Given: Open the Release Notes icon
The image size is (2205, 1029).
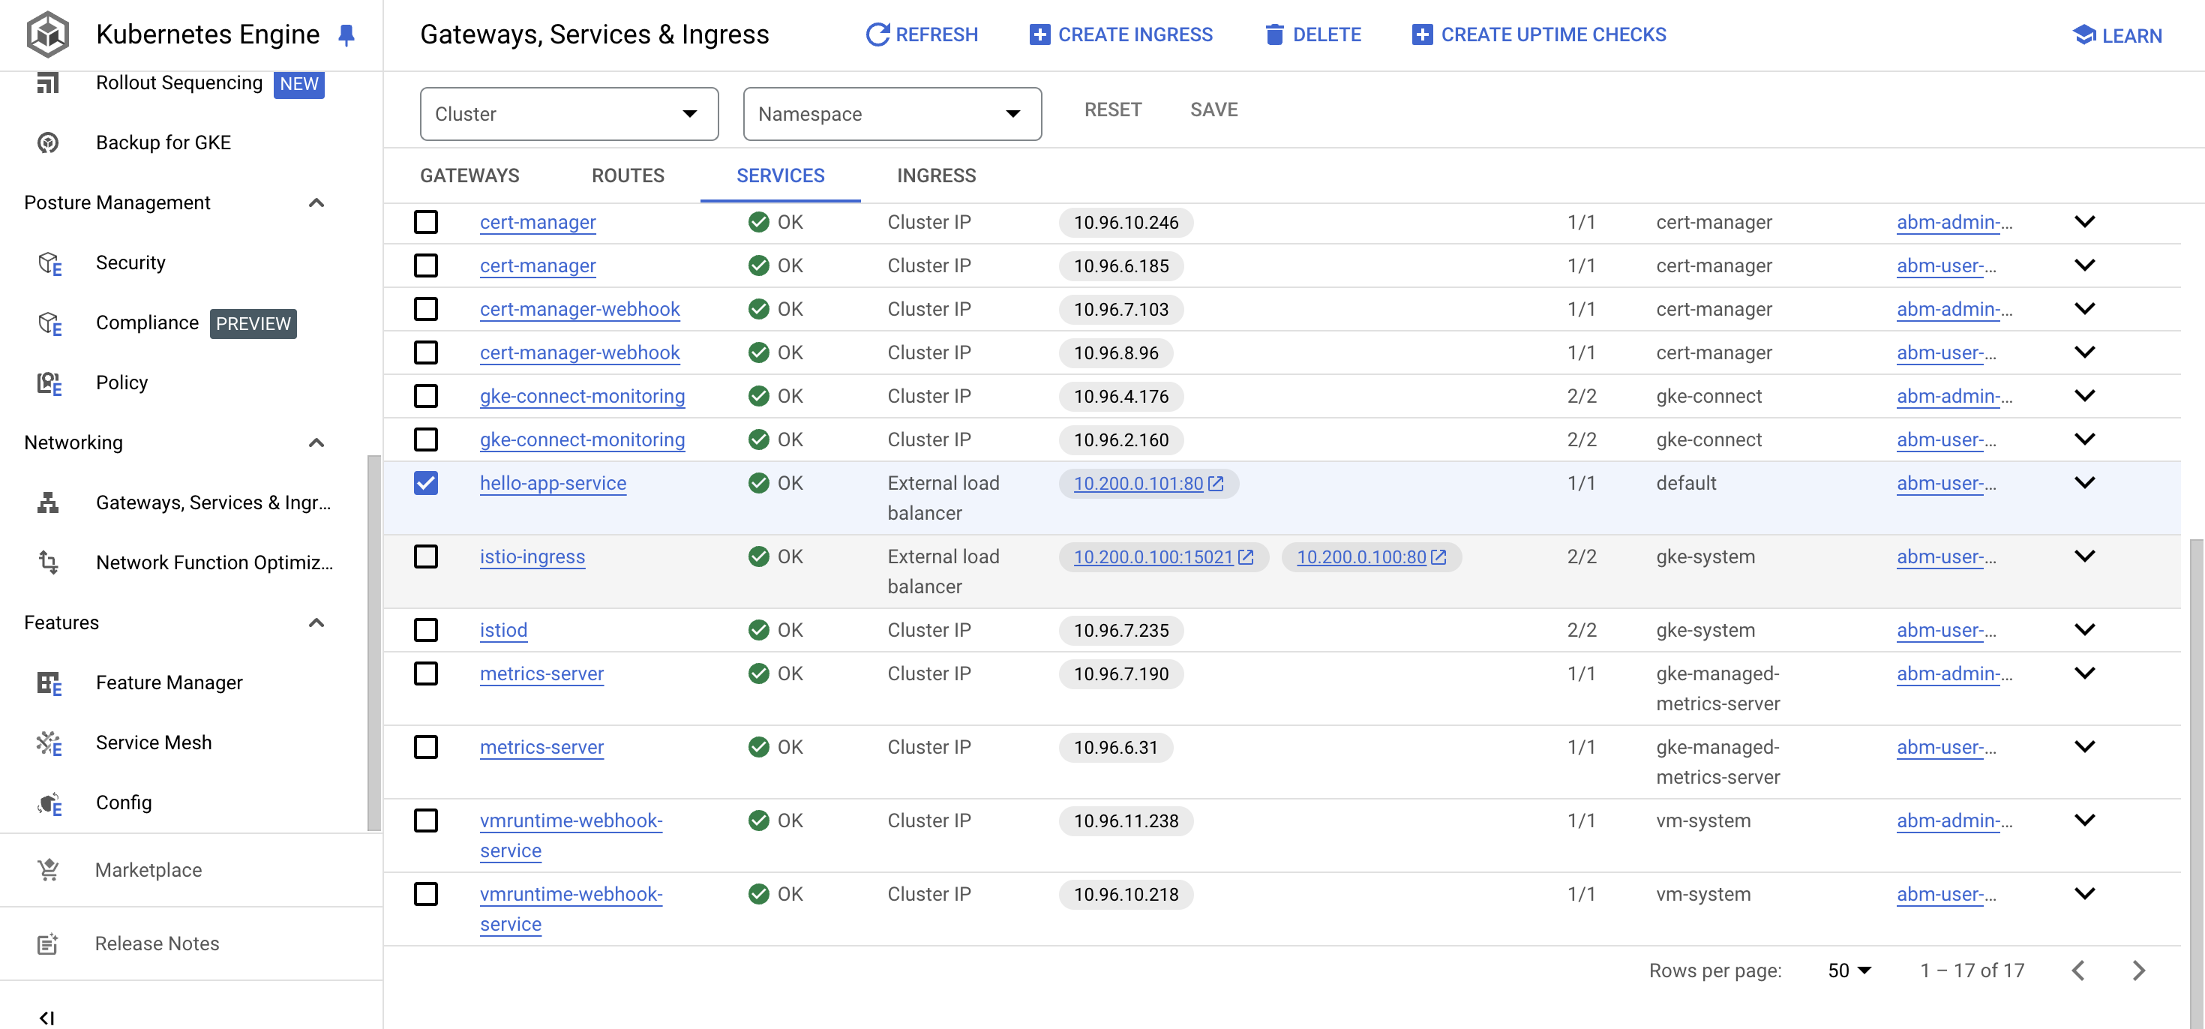Looking at the screenshot, I should pos(48,943).
